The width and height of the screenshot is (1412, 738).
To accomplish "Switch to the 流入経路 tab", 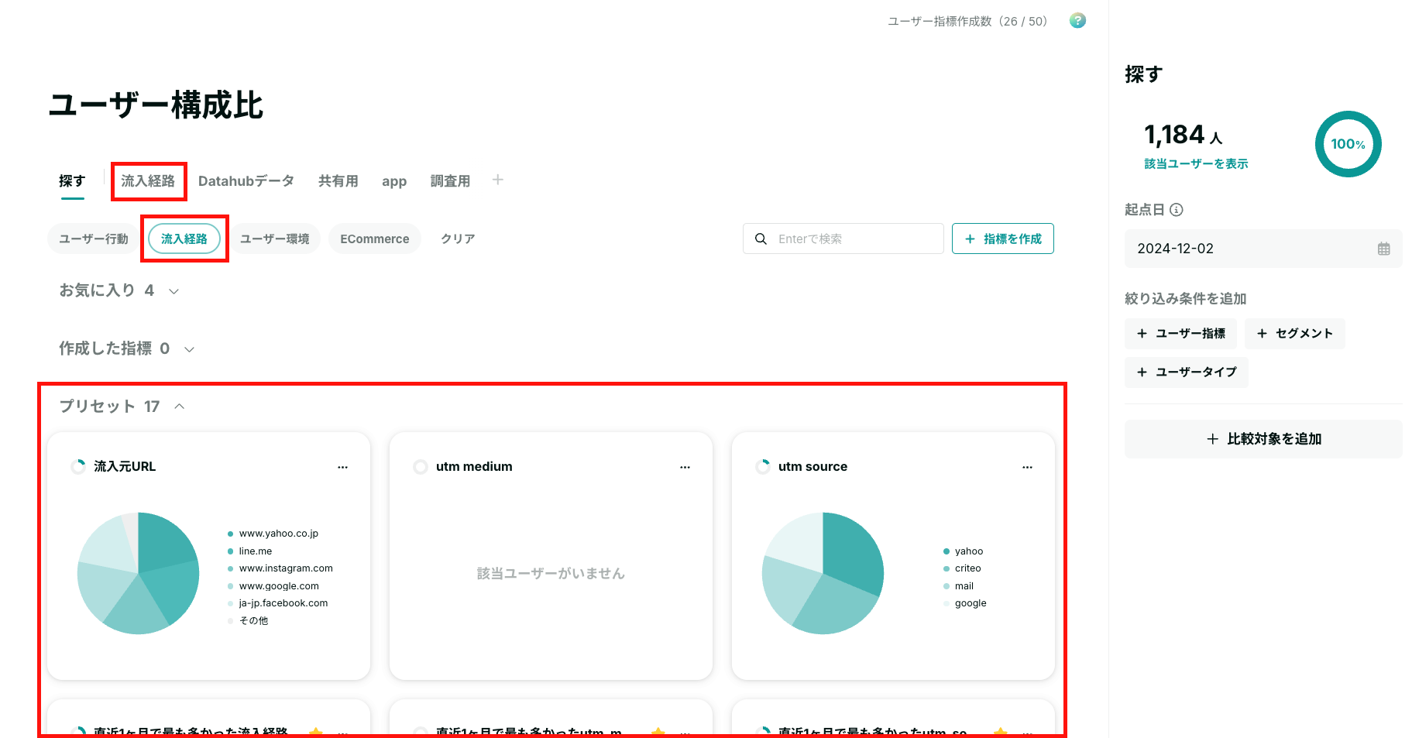I will point(148,180).
